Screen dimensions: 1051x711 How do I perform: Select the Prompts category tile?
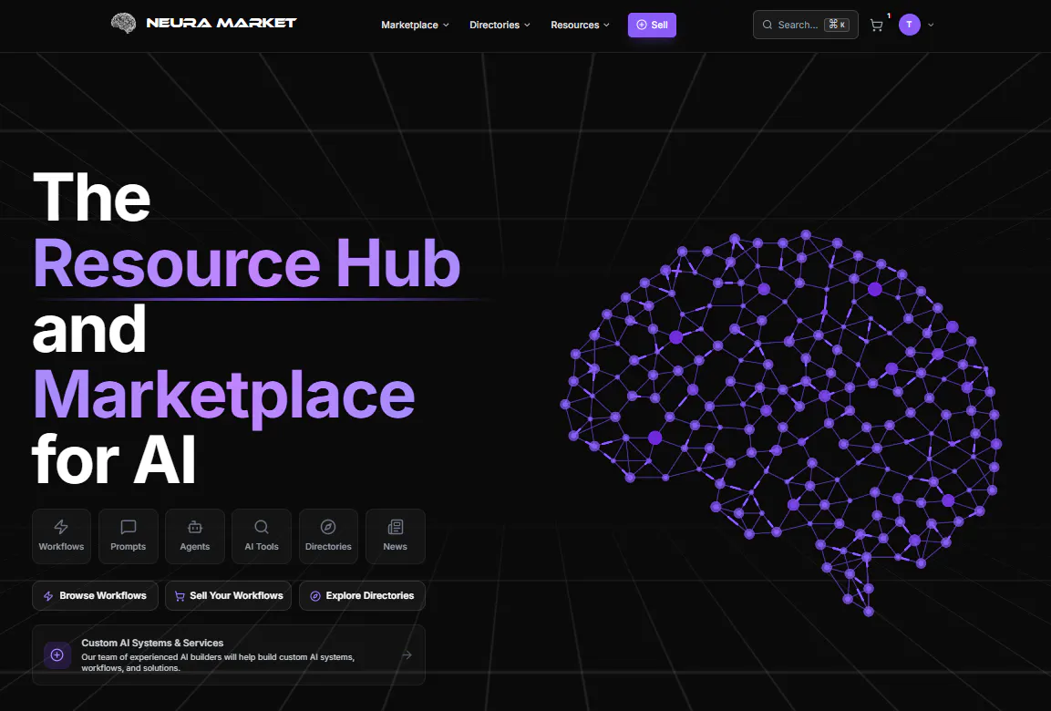128,536
